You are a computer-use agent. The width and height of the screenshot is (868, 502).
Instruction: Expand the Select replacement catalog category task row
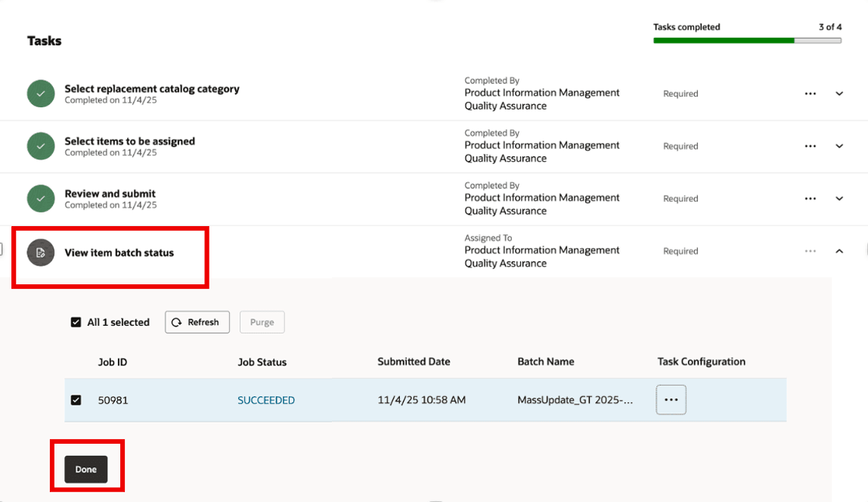coord(839,93)
